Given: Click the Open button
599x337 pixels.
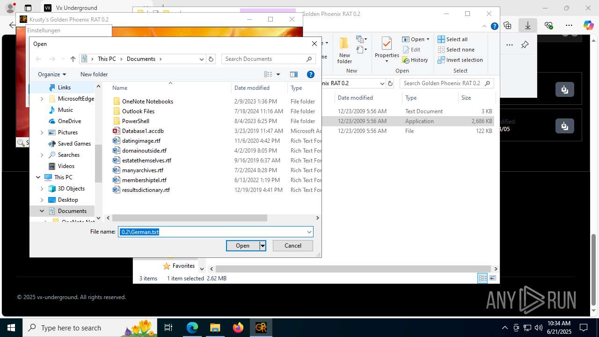Looking at the screenshot, I should pos(242,246).
